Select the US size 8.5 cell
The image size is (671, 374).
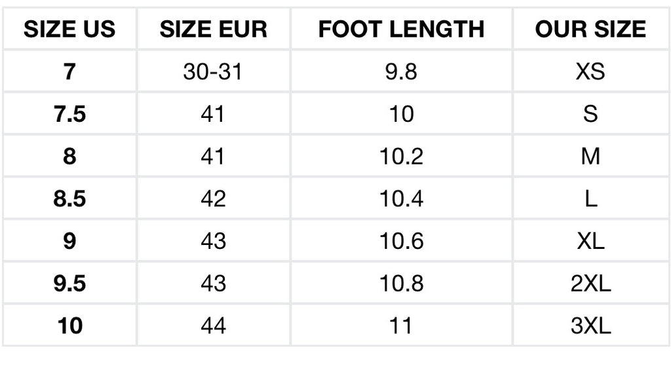(x=69, y=198)
